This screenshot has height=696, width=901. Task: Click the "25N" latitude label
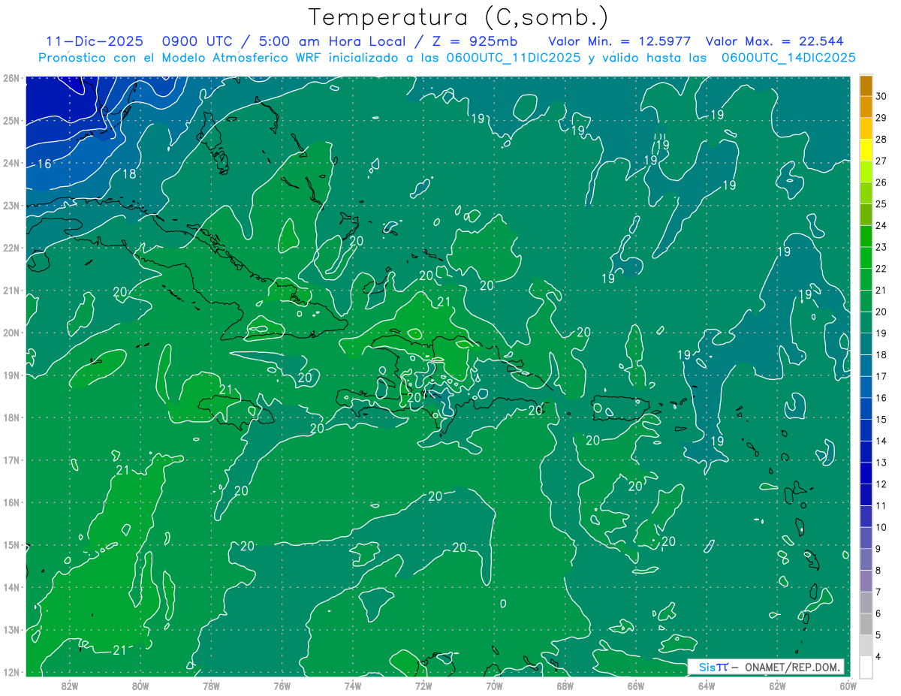coord(11,121)
